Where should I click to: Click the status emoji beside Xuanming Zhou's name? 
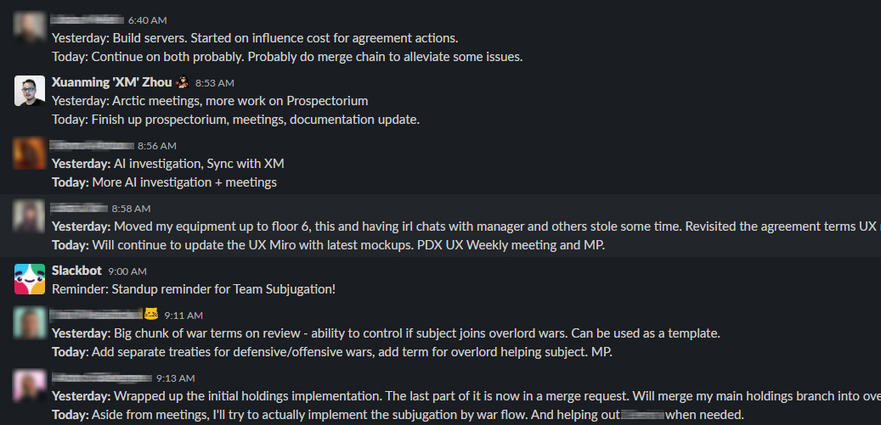click(x=182, y=82)
